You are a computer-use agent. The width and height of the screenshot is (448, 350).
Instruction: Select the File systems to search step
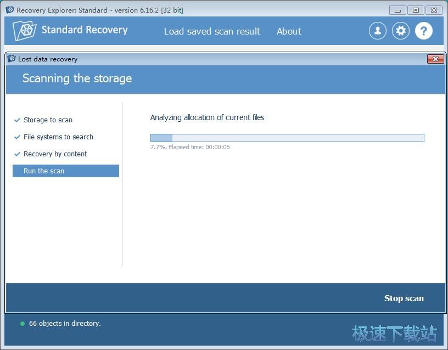[x=58, y=137]
